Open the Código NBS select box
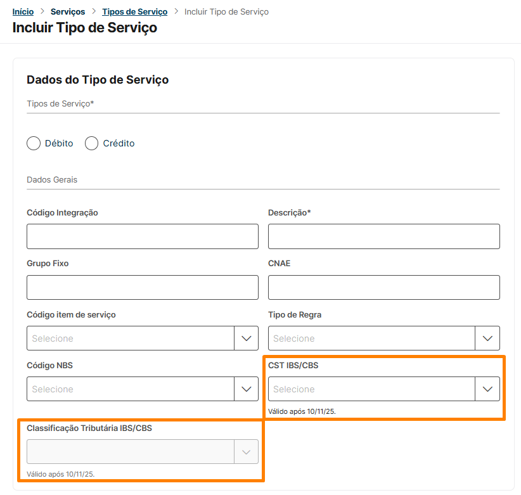This screenshot has height=495, width=521. pos(131,389)
